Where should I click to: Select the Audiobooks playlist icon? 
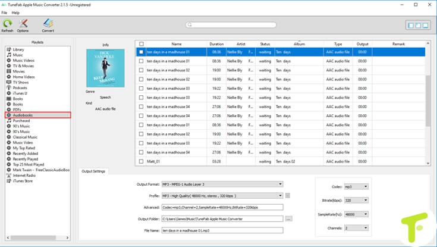click(x=9, y=115)
